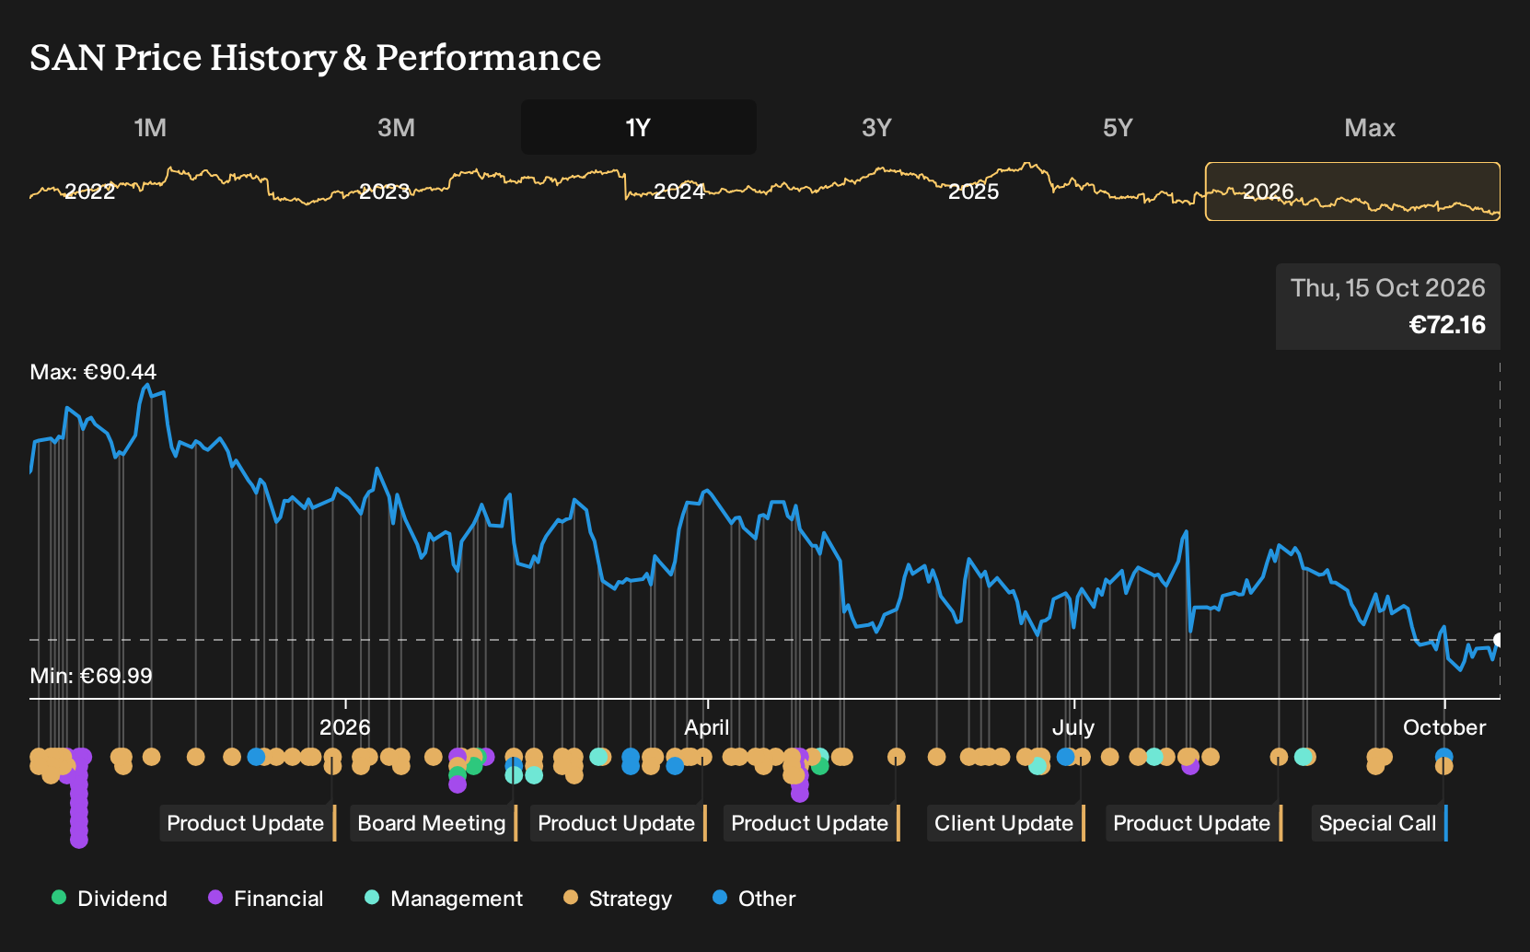Click the Product Update label just before Special Call
This screenshot has height=952, width=1530.
[1192, 823]
